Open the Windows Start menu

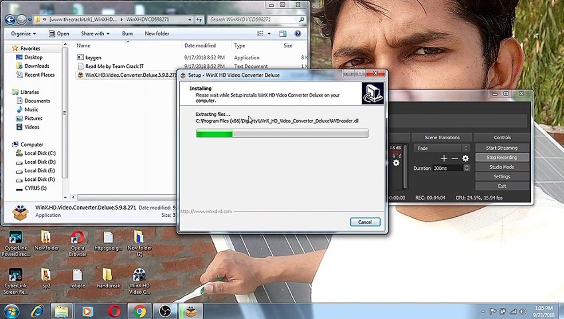pyautogui.click(x=11, y=311)
